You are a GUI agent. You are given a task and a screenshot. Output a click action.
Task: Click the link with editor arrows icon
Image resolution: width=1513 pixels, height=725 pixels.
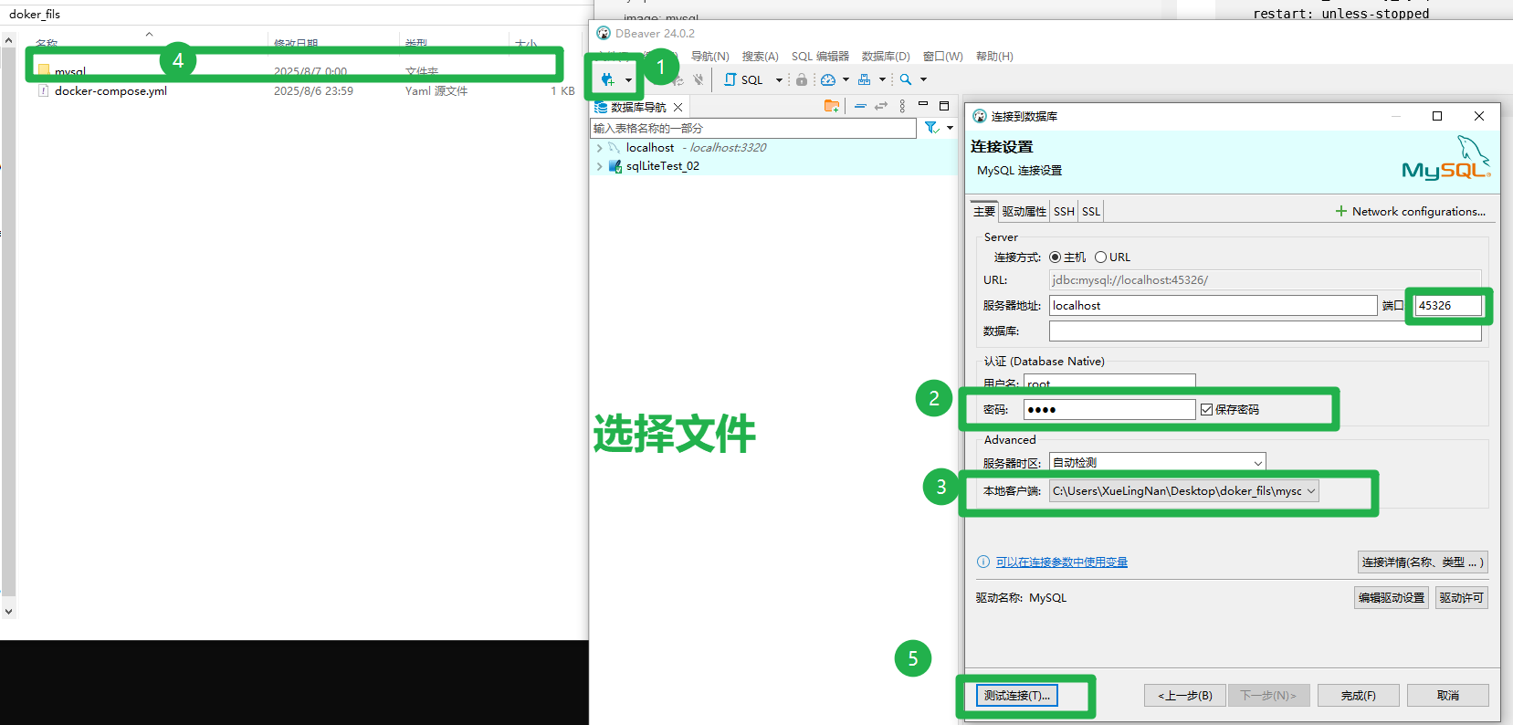[x=881, y=106]
